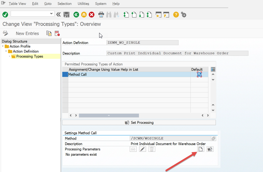Click the Assignment/Change Using Value Help column header
The image size is (263, 172).
[x=129, y=69]
